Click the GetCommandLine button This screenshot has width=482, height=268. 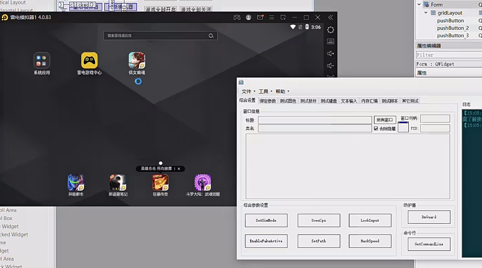point(429,244)
